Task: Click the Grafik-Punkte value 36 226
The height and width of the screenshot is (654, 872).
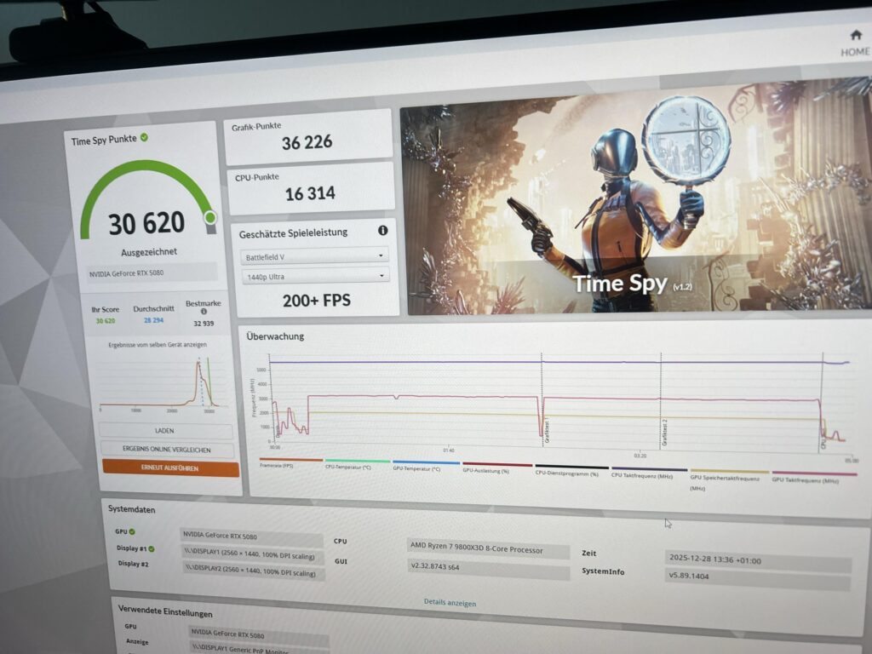Action: click(x=307, y=142)
